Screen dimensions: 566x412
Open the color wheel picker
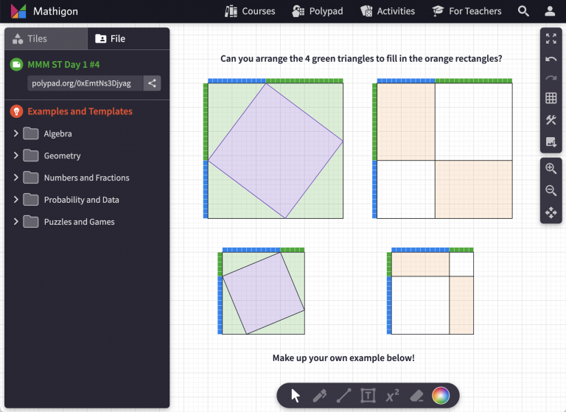point(441,396)
